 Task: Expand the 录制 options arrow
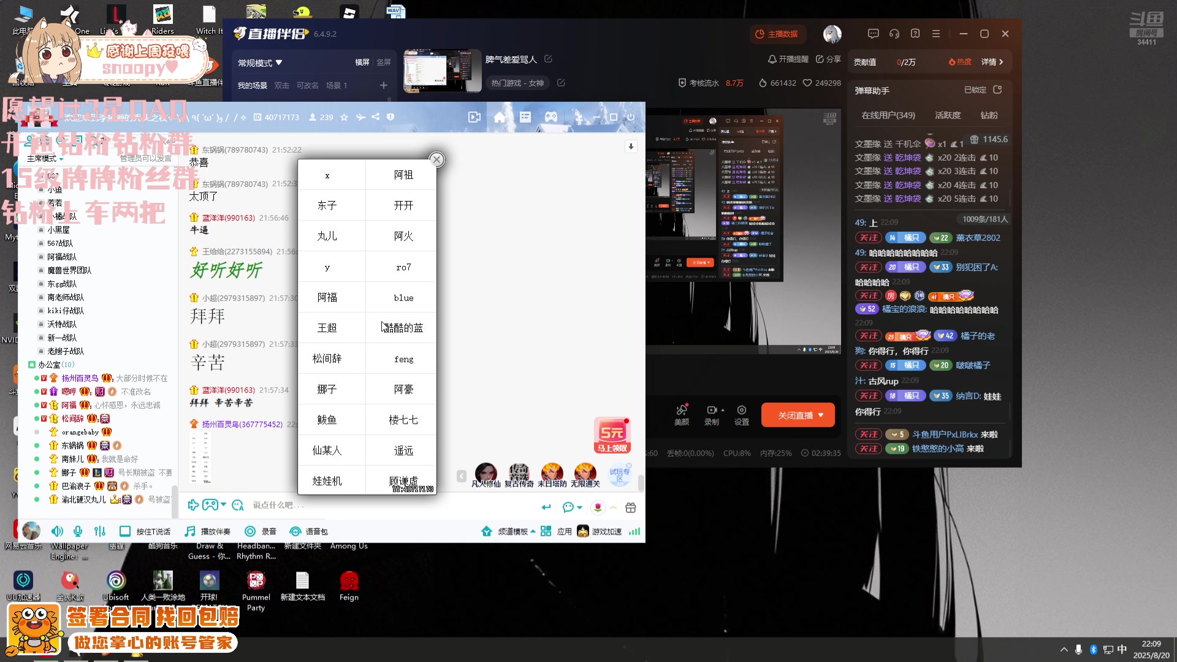tap(723, 410)
